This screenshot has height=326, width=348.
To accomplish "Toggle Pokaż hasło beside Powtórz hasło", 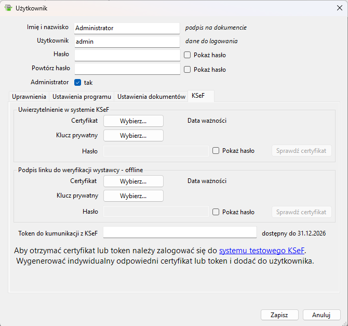I will pos(188,69).
